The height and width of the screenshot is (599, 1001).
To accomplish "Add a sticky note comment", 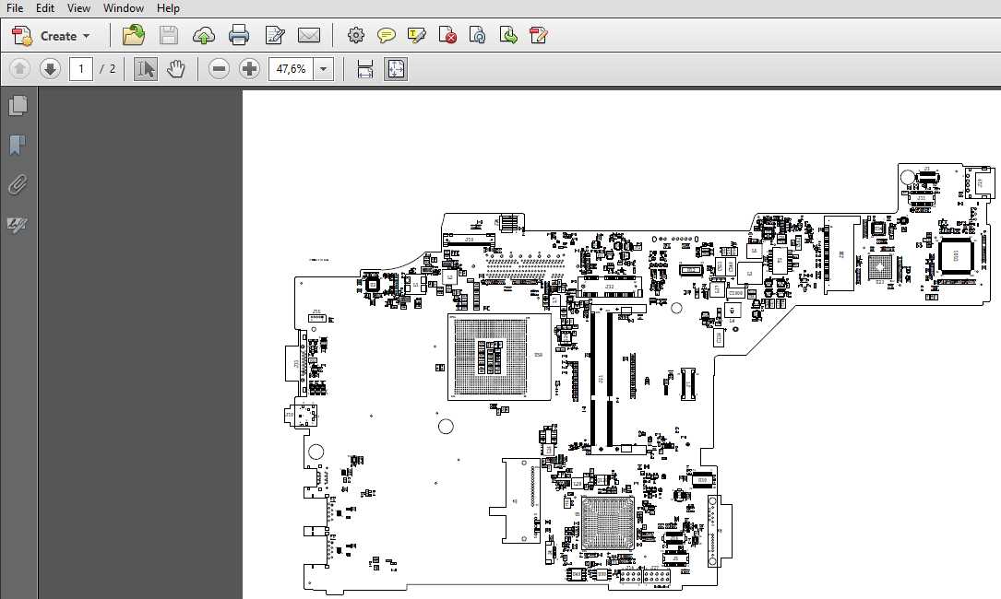I will point(387,36).
